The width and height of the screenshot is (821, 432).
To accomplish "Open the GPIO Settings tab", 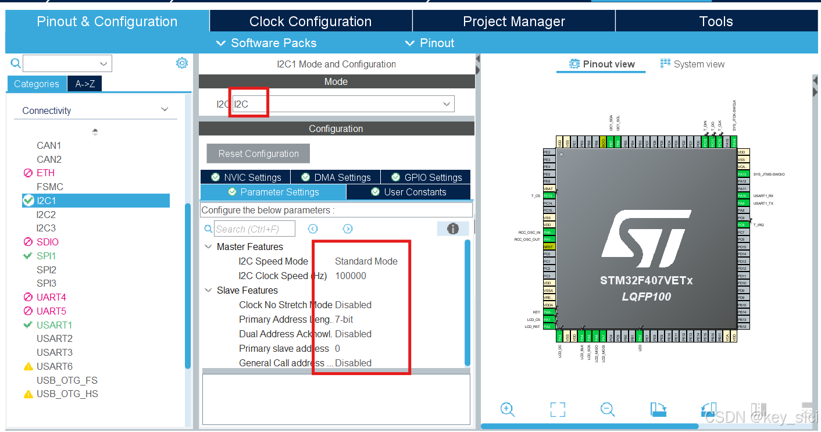I will (x=426, y=177).
